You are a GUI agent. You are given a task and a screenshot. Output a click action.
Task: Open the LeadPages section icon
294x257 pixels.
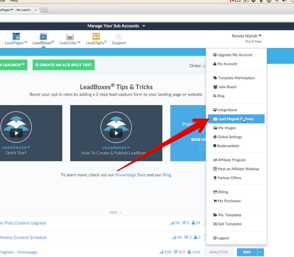tap(16, 36)
